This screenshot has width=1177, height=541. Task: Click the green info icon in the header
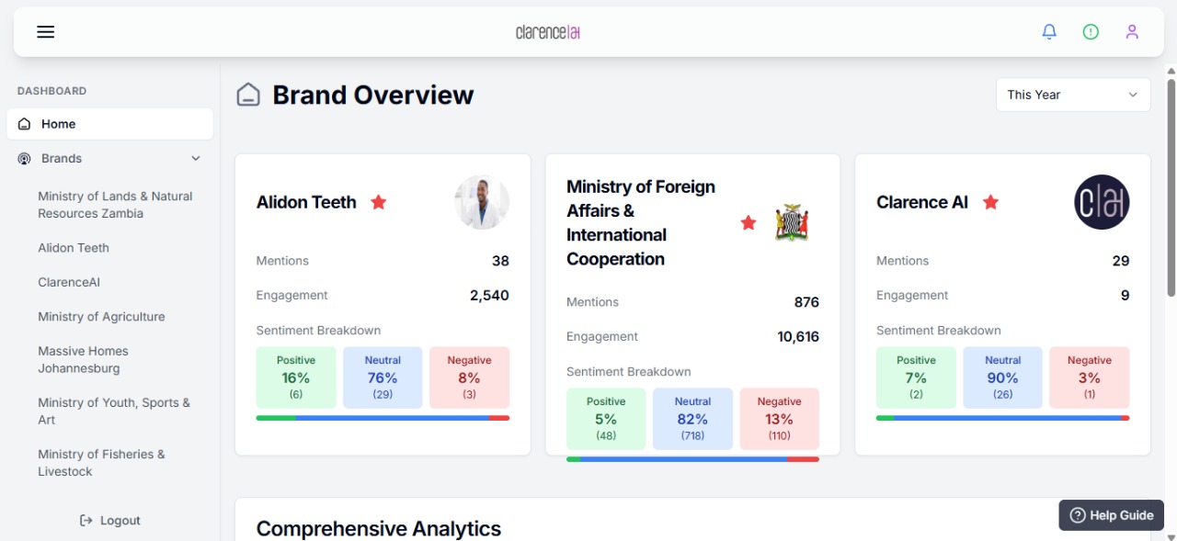pyautogui.click(x=1091, y=31)
